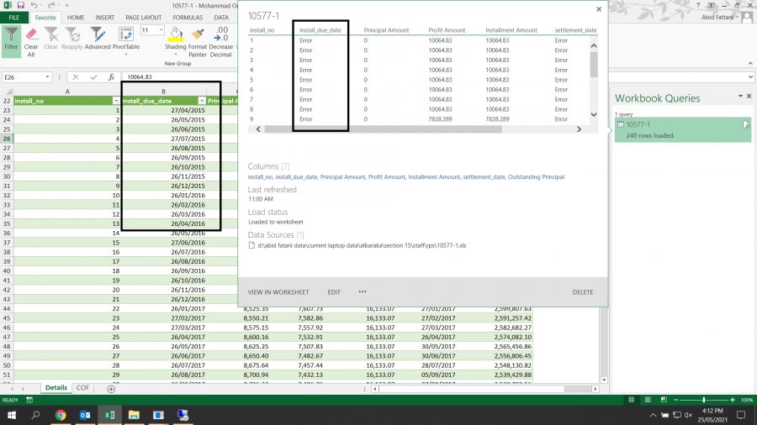Switch to the PAGE LAYOUT ribbon tab
Viewport: 757px width, 425px height.
click(143, 18)
